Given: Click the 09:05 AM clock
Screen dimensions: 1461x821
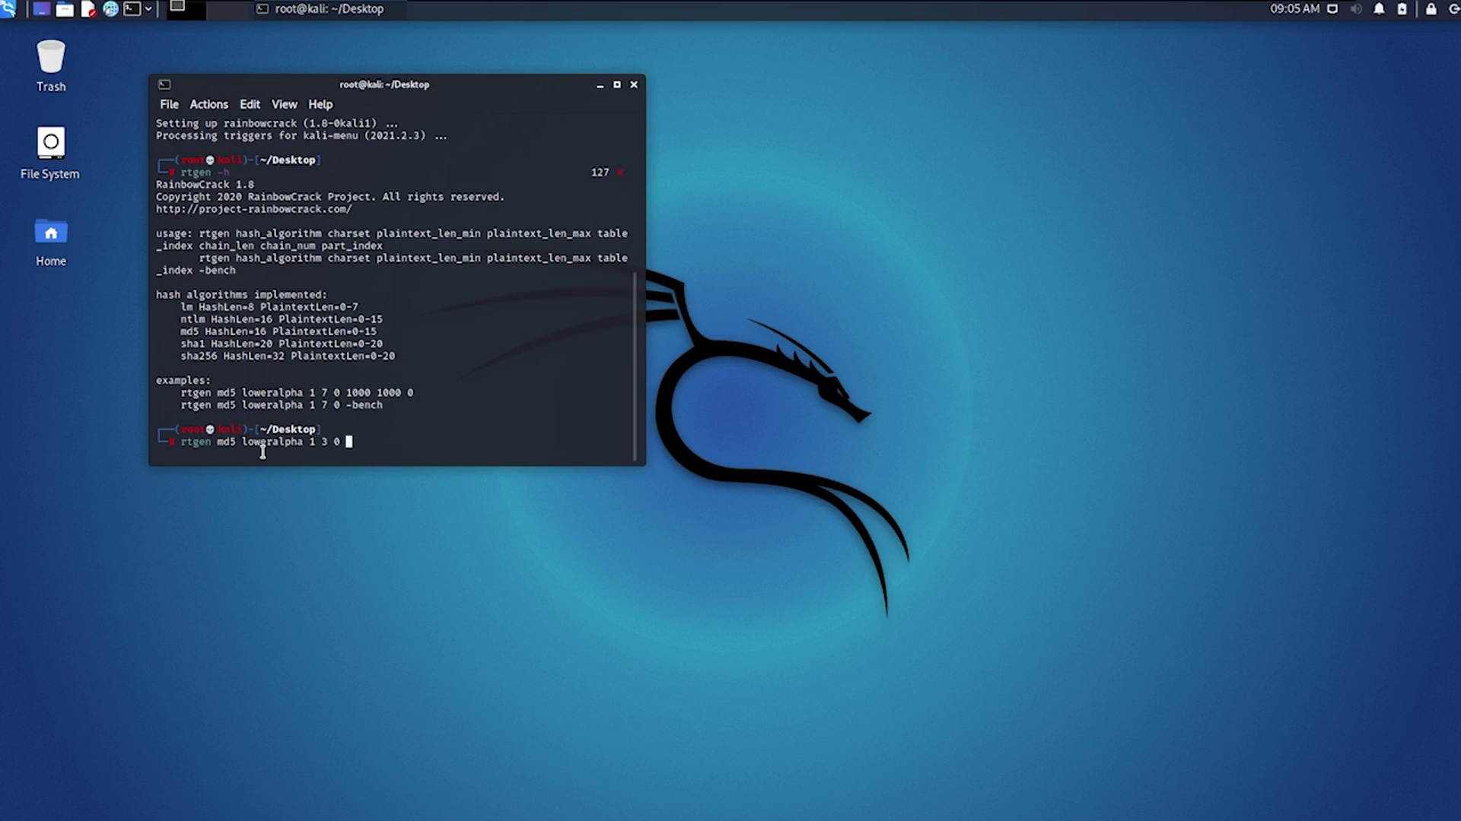Looking at the screenshot, I should click(x=1294, y=9).
